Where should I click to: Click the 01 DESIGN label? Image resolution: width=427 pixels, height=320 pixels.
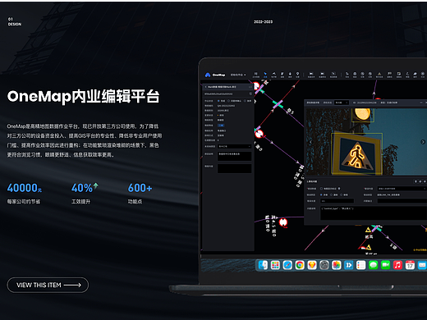click(15, 21)
